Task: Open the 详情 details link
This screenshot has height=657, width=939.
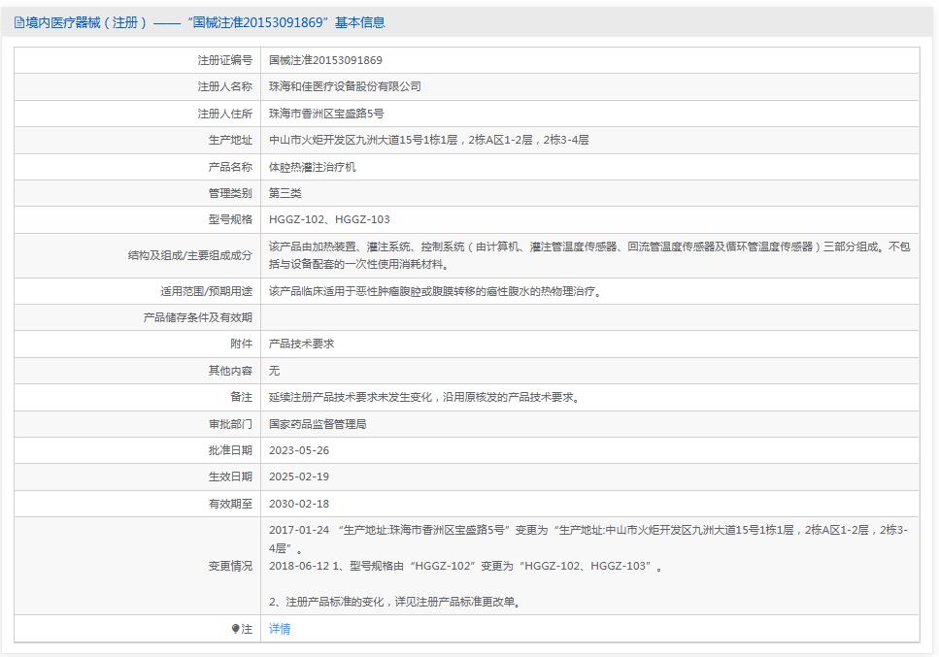Action: click(282, 628)
